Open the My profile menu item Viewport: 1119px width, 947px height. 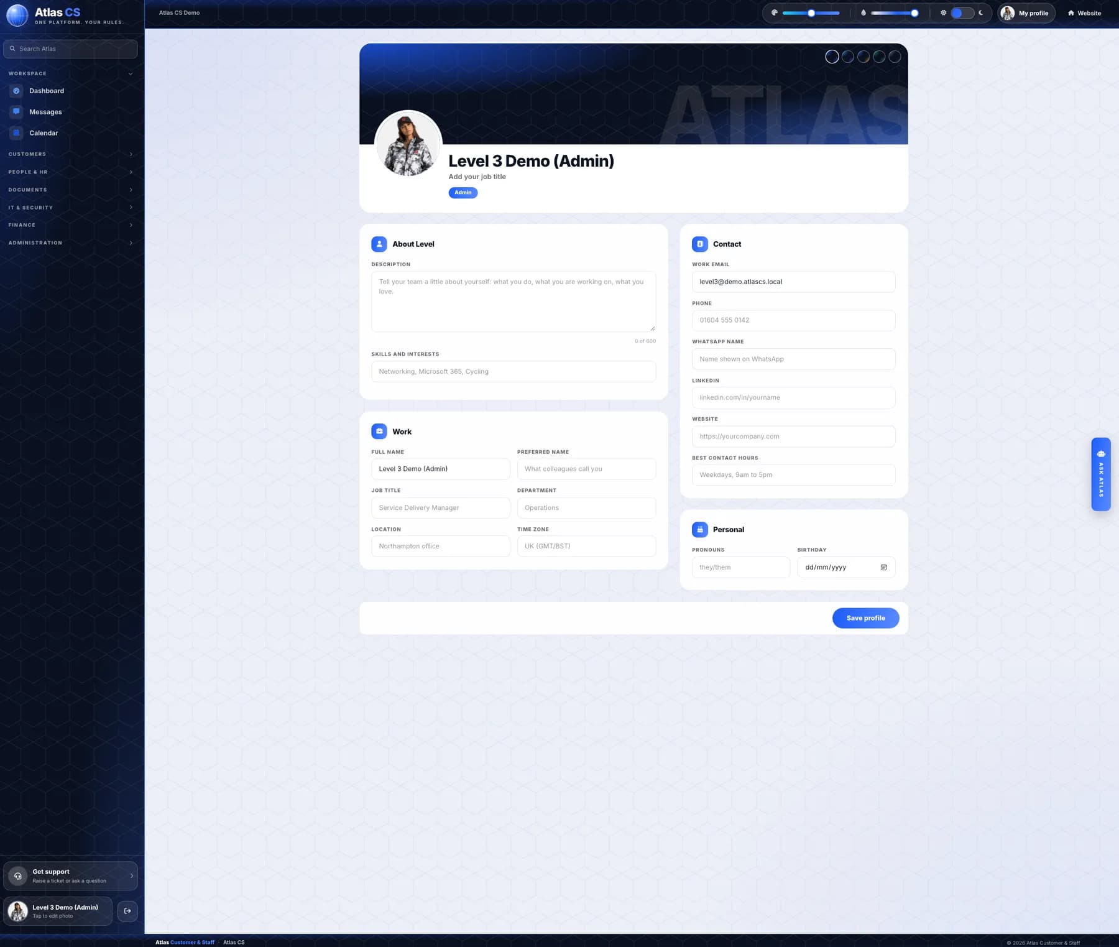click(1026, 12)
